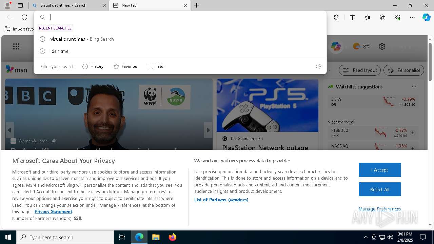Select recent search visual c runtimes
The height and width of the screenshot is (244, 434).
click(180, 39)
